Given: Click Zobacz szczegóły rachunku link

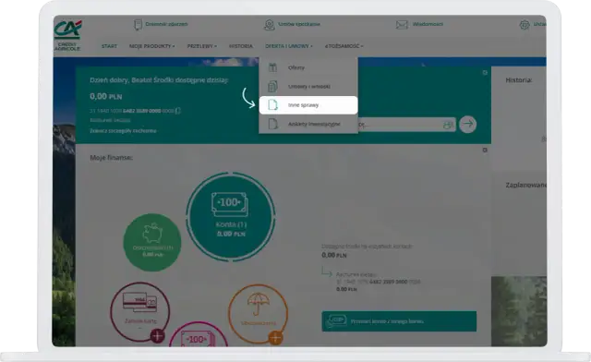Looking at the screenshot, I should pyautogui.click(x=123, y=131).
